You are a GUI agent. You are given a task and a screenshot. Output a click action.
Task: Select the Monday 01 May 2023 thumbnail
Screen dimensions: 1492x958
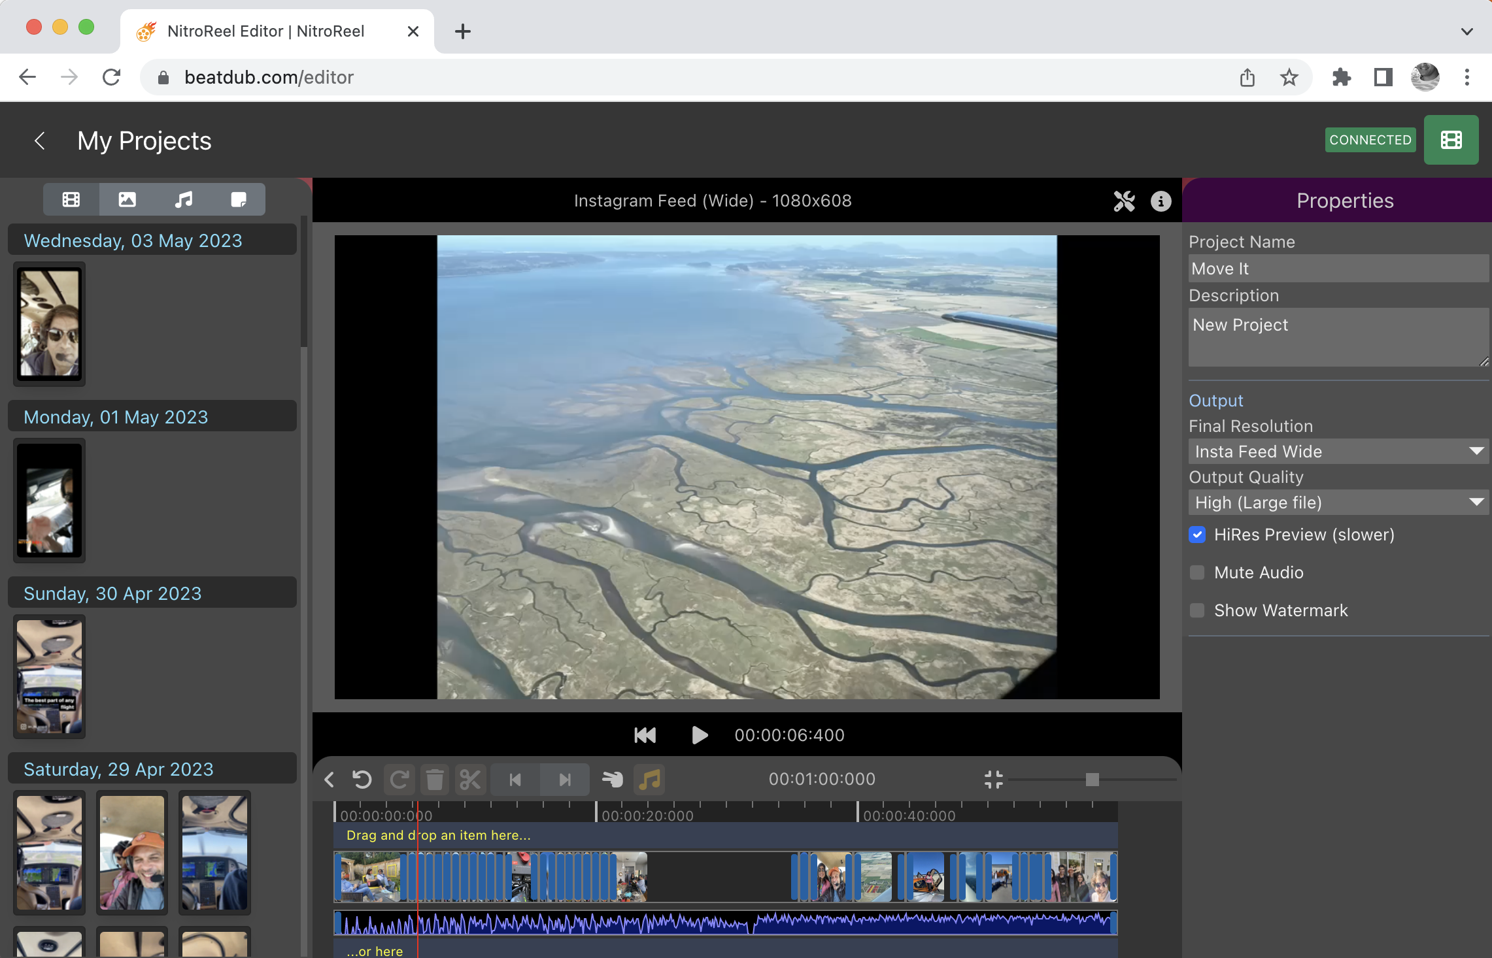[x=50, y=501]
